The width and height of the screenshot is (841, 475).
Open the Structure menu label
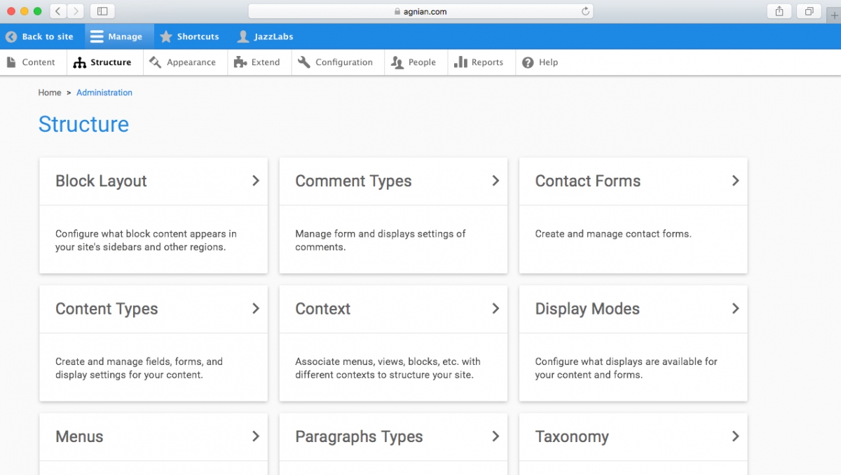point(111,62)
